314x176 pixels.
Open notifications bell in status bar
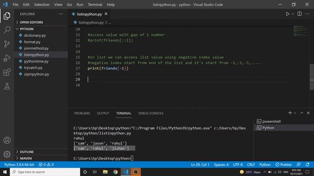click(308, 165)
